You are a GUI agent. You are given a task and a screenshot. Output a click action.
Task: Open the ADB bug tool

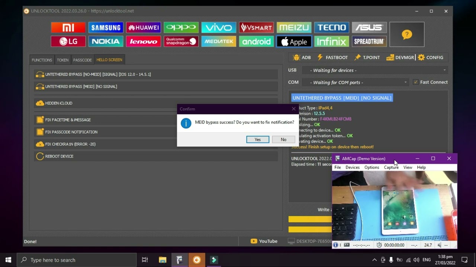pyautogui.click(x=302, y=57)
